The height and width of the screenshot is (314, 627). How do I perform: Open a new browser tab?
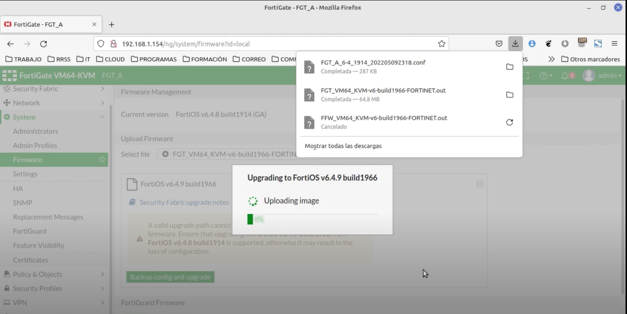(112, 24)
